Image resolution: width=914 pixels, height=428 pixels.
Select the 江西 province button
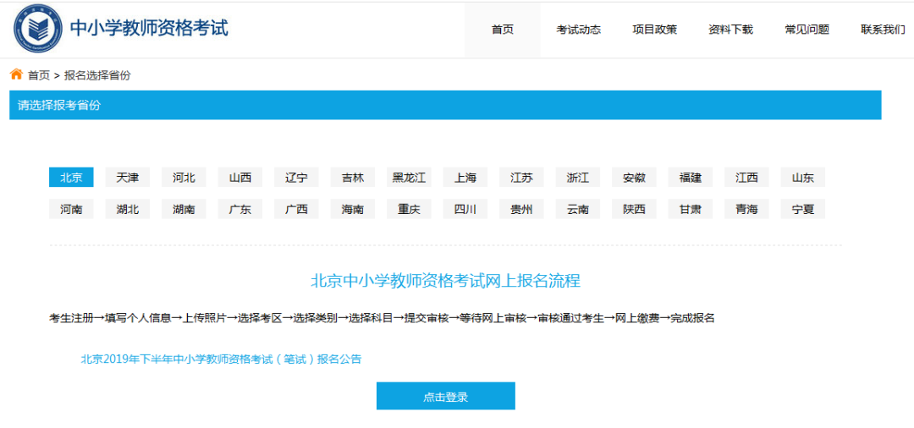(746, 178)
